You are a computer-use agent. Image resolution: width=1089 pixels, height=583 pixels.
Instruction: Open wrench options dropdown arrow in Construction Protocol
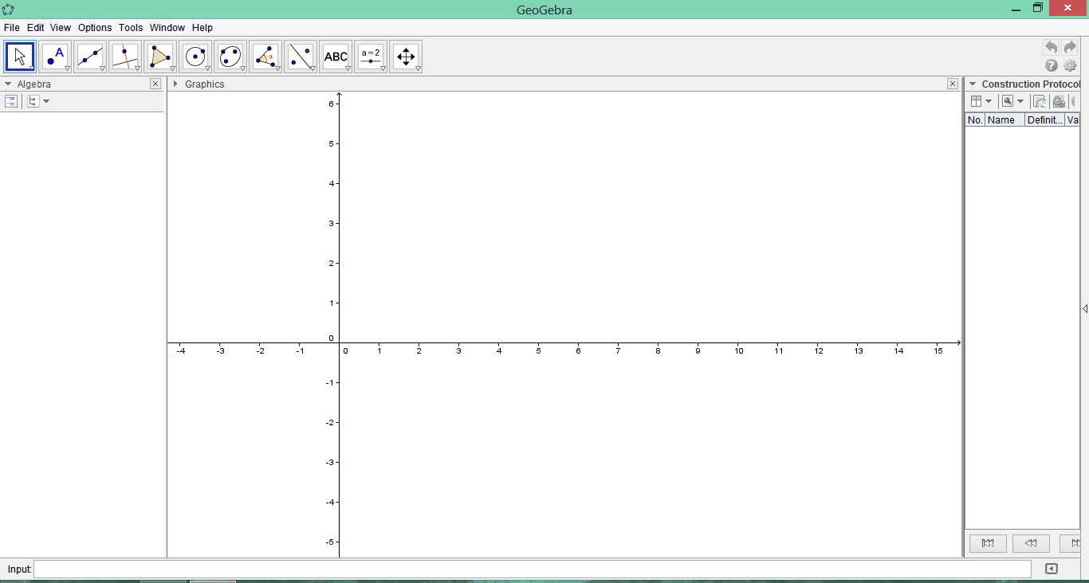1020,101
